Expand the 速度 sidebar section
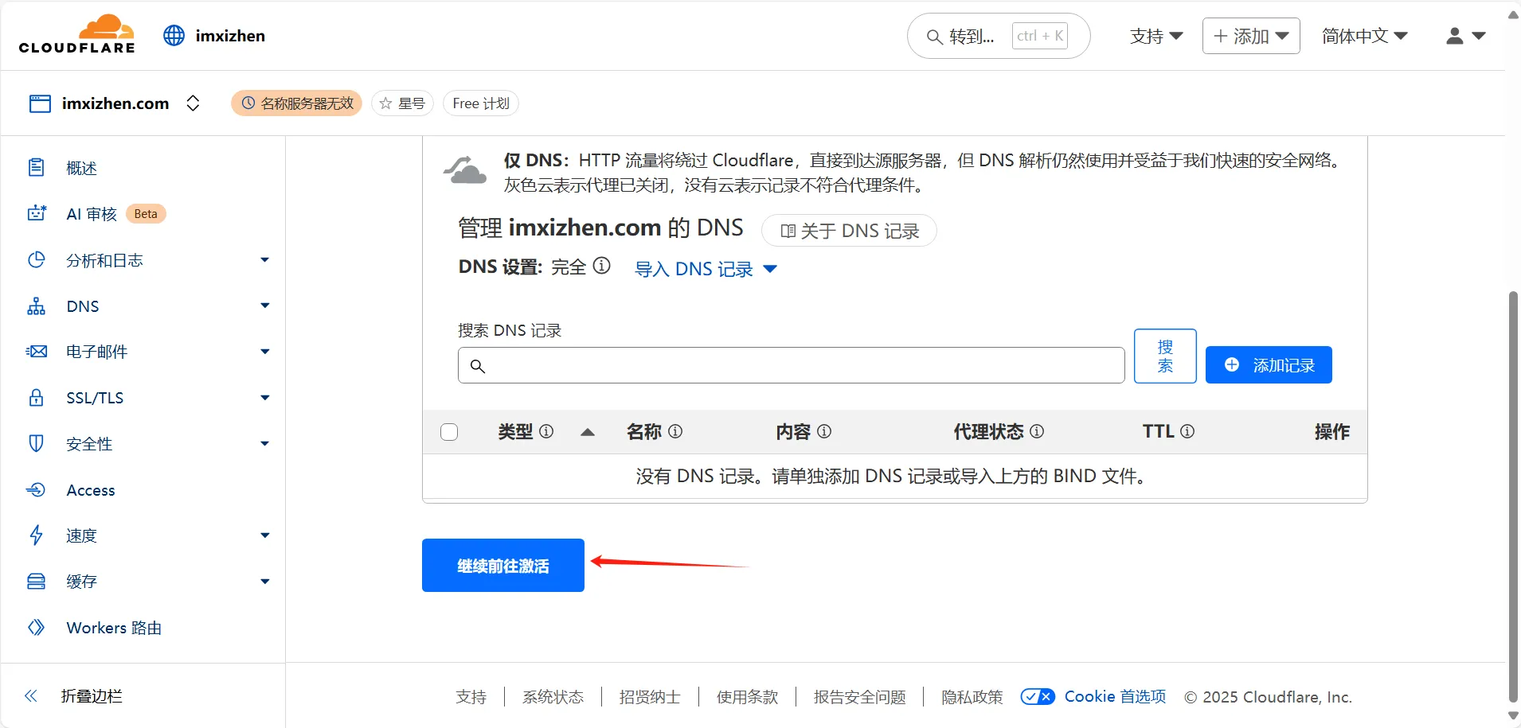 point(265,535)
